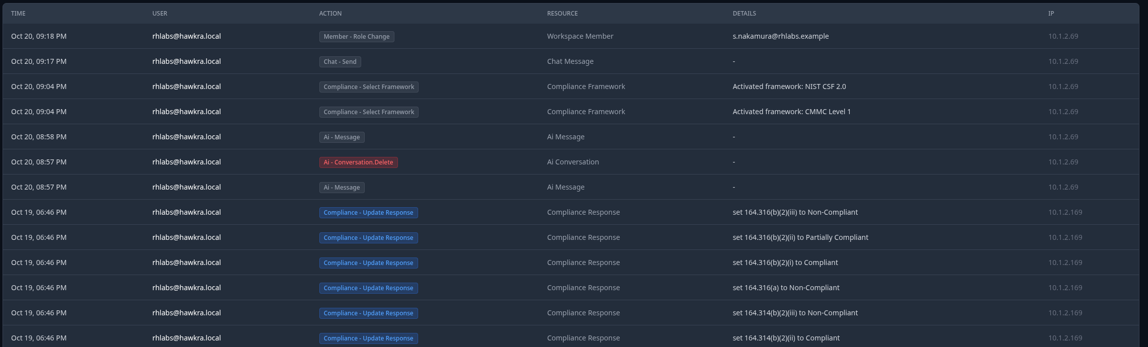The image size is (1148, 347).
Task: Click Update Response badge for 164.316(b)(2)(iii)
Action: [x=368, y=213]
